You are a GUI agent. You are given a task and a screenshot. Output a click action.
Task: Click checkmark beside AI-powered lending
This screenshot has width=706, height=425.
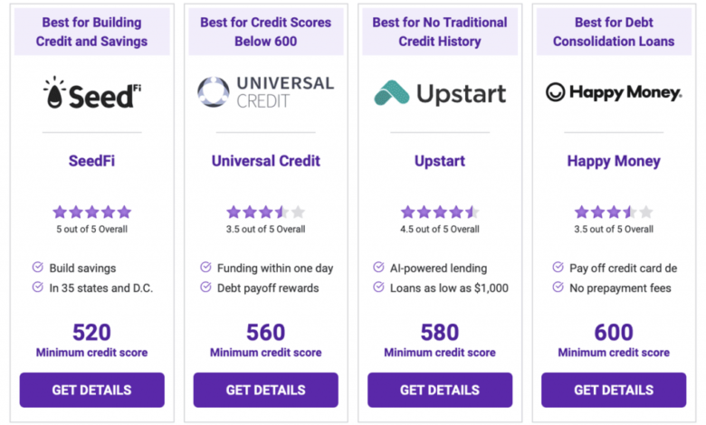(x=378, y=267)
